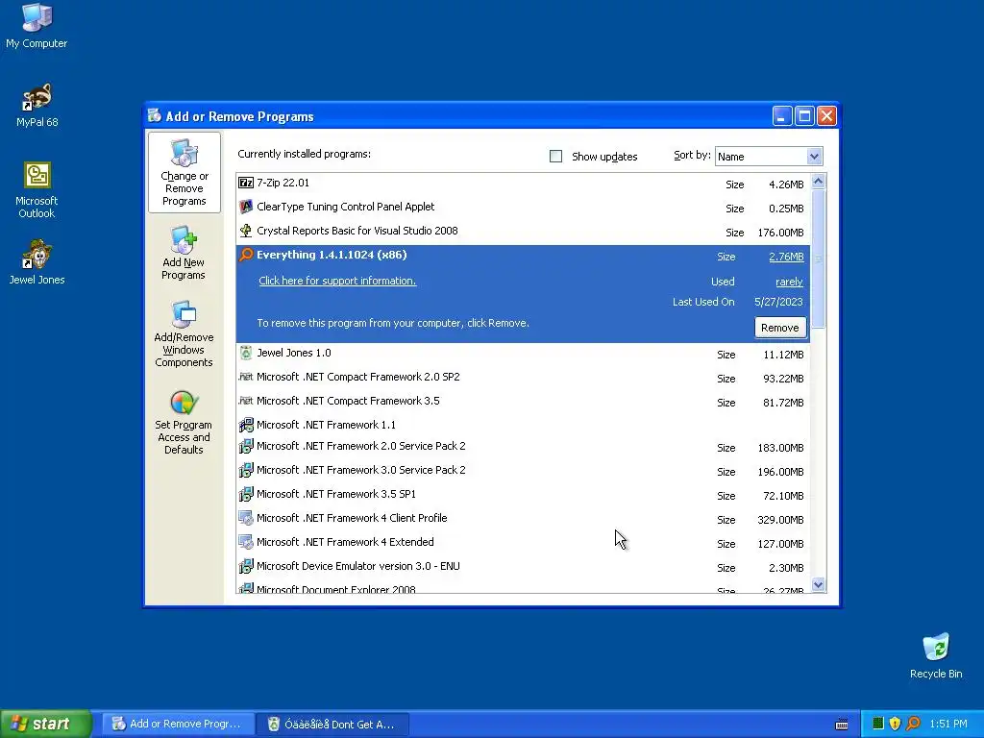
Task: Click the Microsoft Device Emulator icon
Action: [246, 566]
